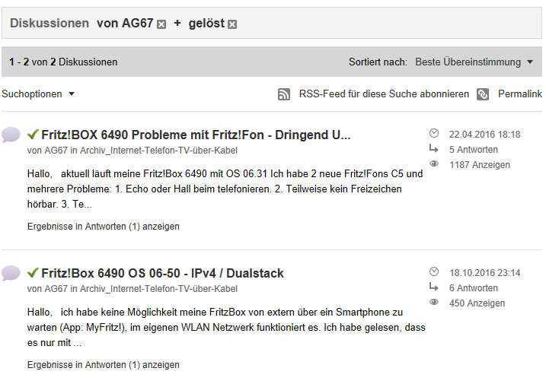Click the 'Diskussionen' heading label
The height and width of the screenshot is (384, 546).
(x=49, y=24)
